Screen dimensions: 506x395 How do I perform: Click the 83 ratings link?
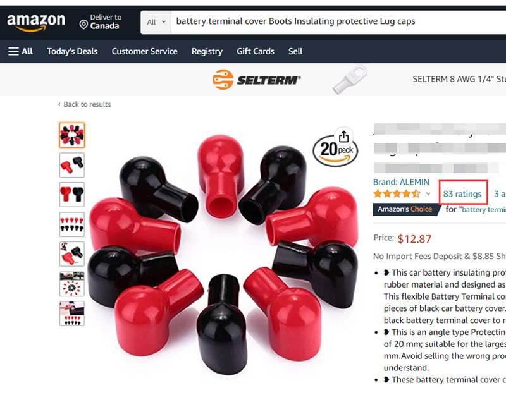coord(462,194)
